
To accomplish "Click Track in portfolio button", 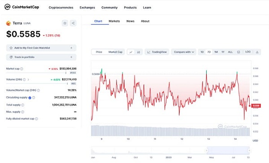I will click(x=41, y=57).
